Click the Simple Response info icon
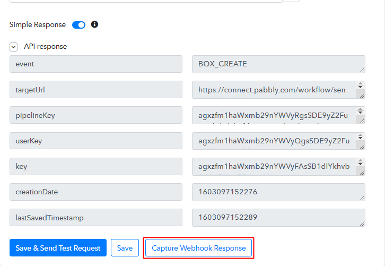This screenshot has width=385, height=266. (94, 24)
